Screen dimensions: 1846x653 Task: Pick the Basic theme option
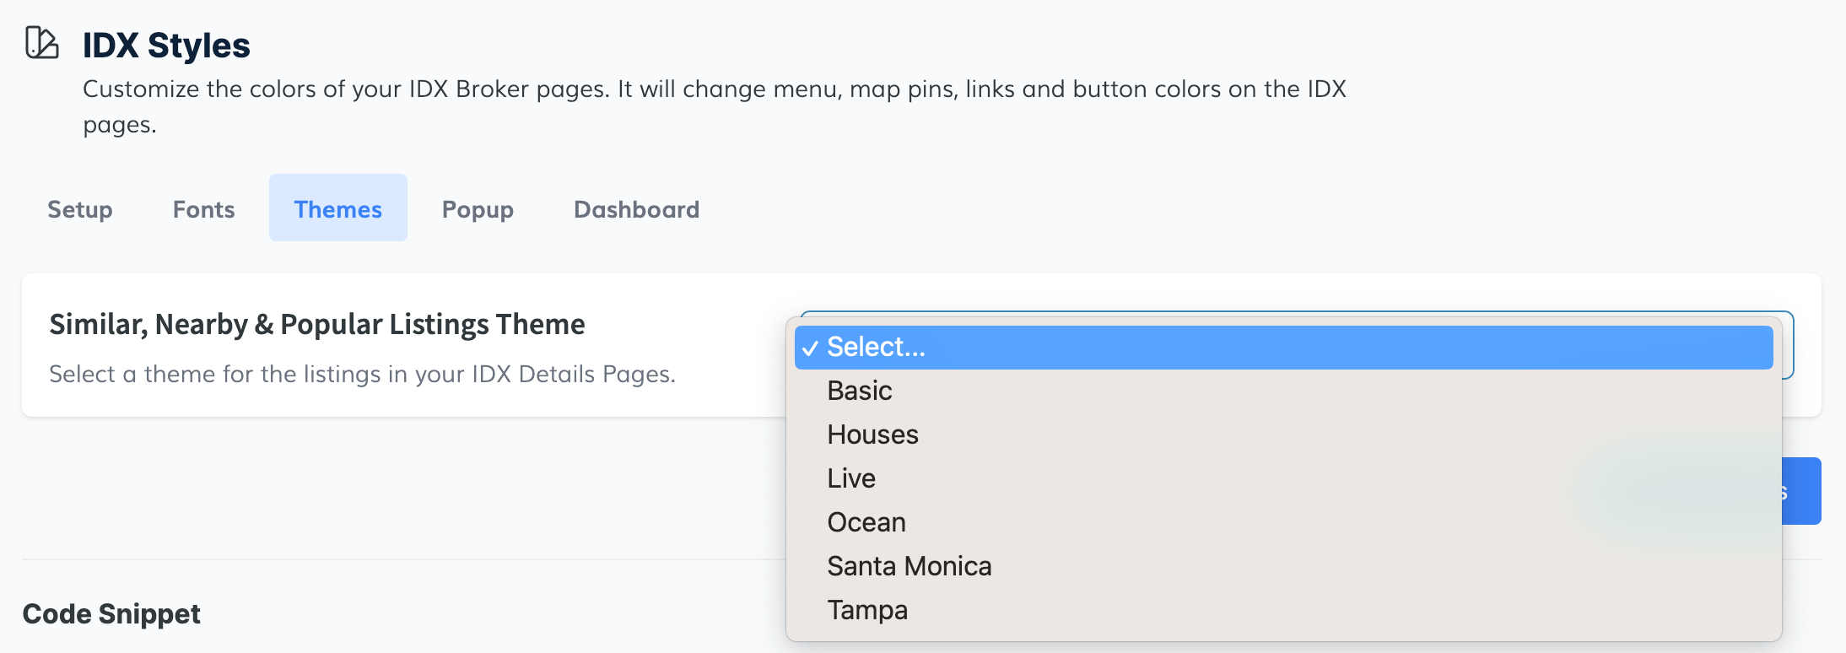[x=859, y=391]
